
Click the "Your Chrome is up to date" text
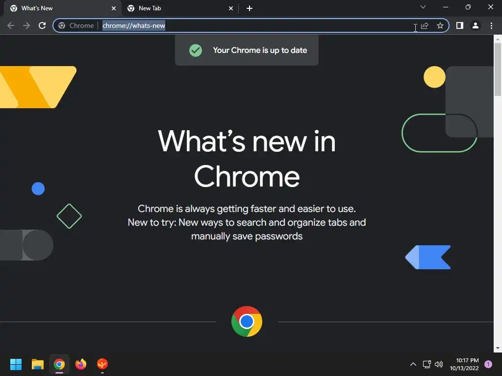click(x=260, y=50)
